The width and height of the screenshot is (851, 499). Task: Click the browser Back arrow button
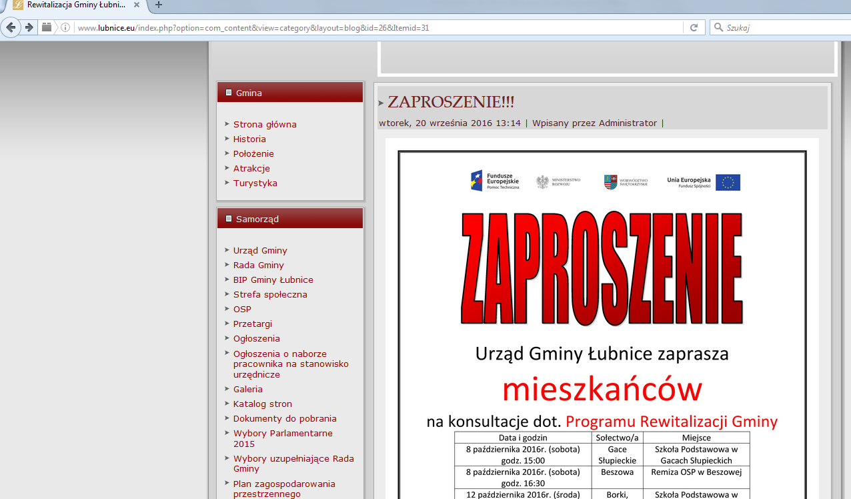pos(11,27)
